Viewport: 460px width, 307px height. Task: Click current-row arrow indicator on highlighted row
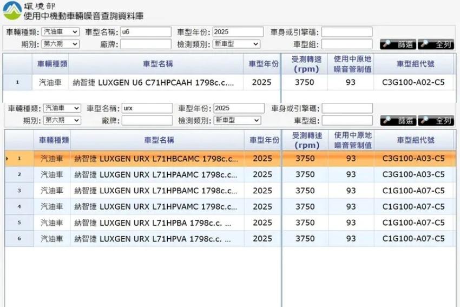click(x=7, y=159)
